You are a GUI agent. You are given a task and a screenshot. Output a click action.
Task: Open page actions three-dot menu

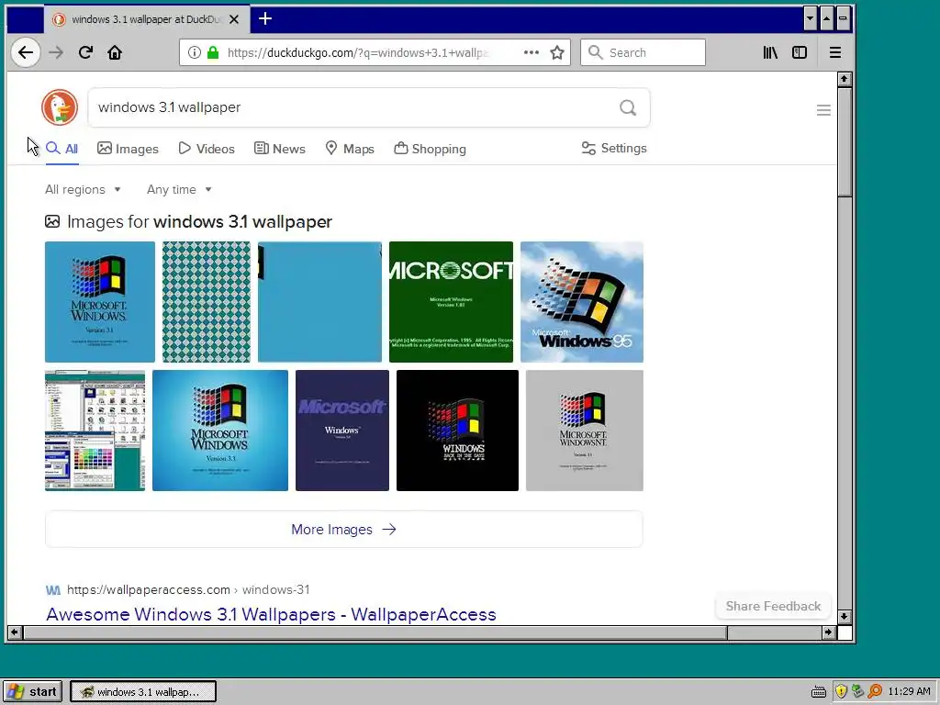tap(532, 52)
